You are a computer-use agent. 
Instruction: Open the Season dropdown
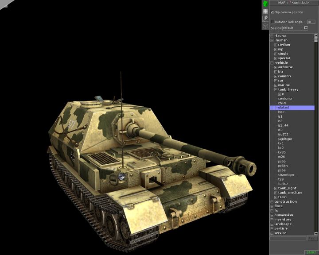point(306,28)
